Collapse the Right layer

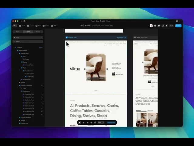tap(20, 68)
